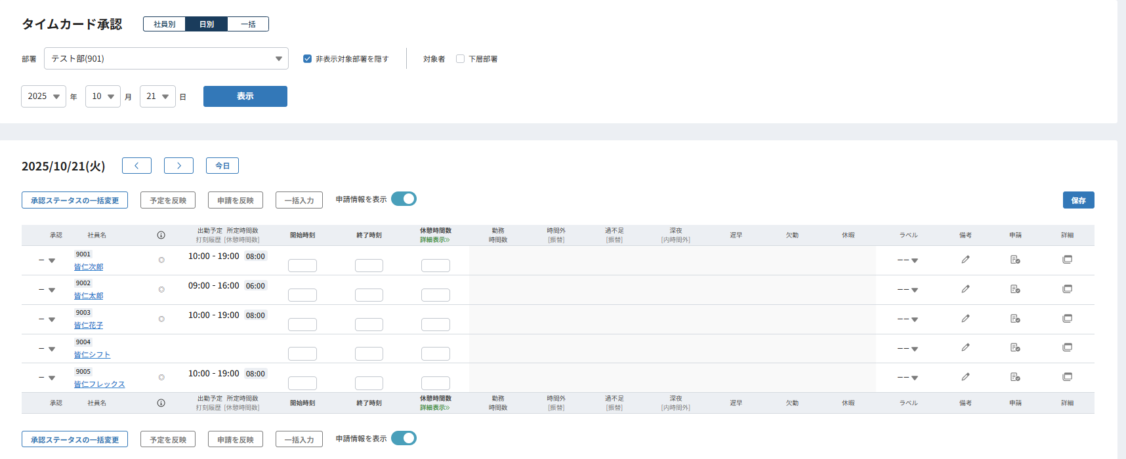Switch to the 社員別 tab
This screenshot has width=1126, height=459.
click(x=165, y=24)
